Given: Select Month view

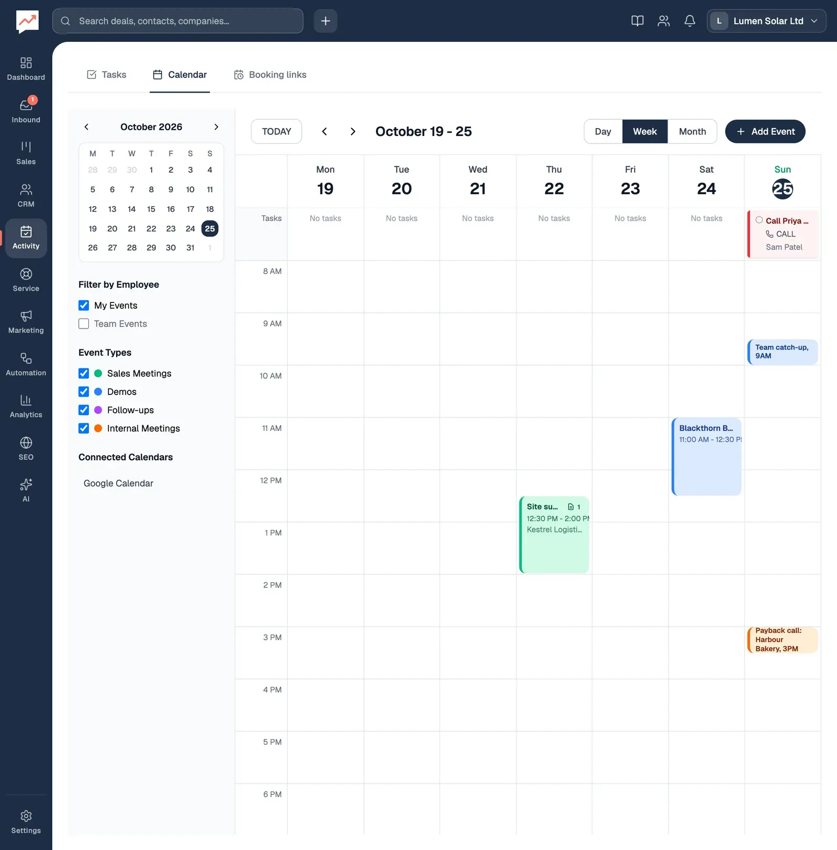Looking at the screenshot, I should point(693,131).
